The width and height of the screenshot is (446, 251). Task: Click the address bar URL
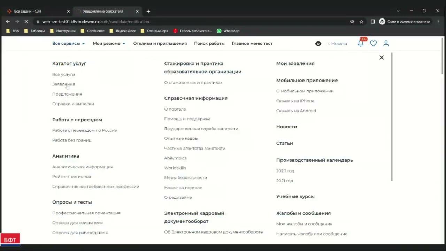95,21
